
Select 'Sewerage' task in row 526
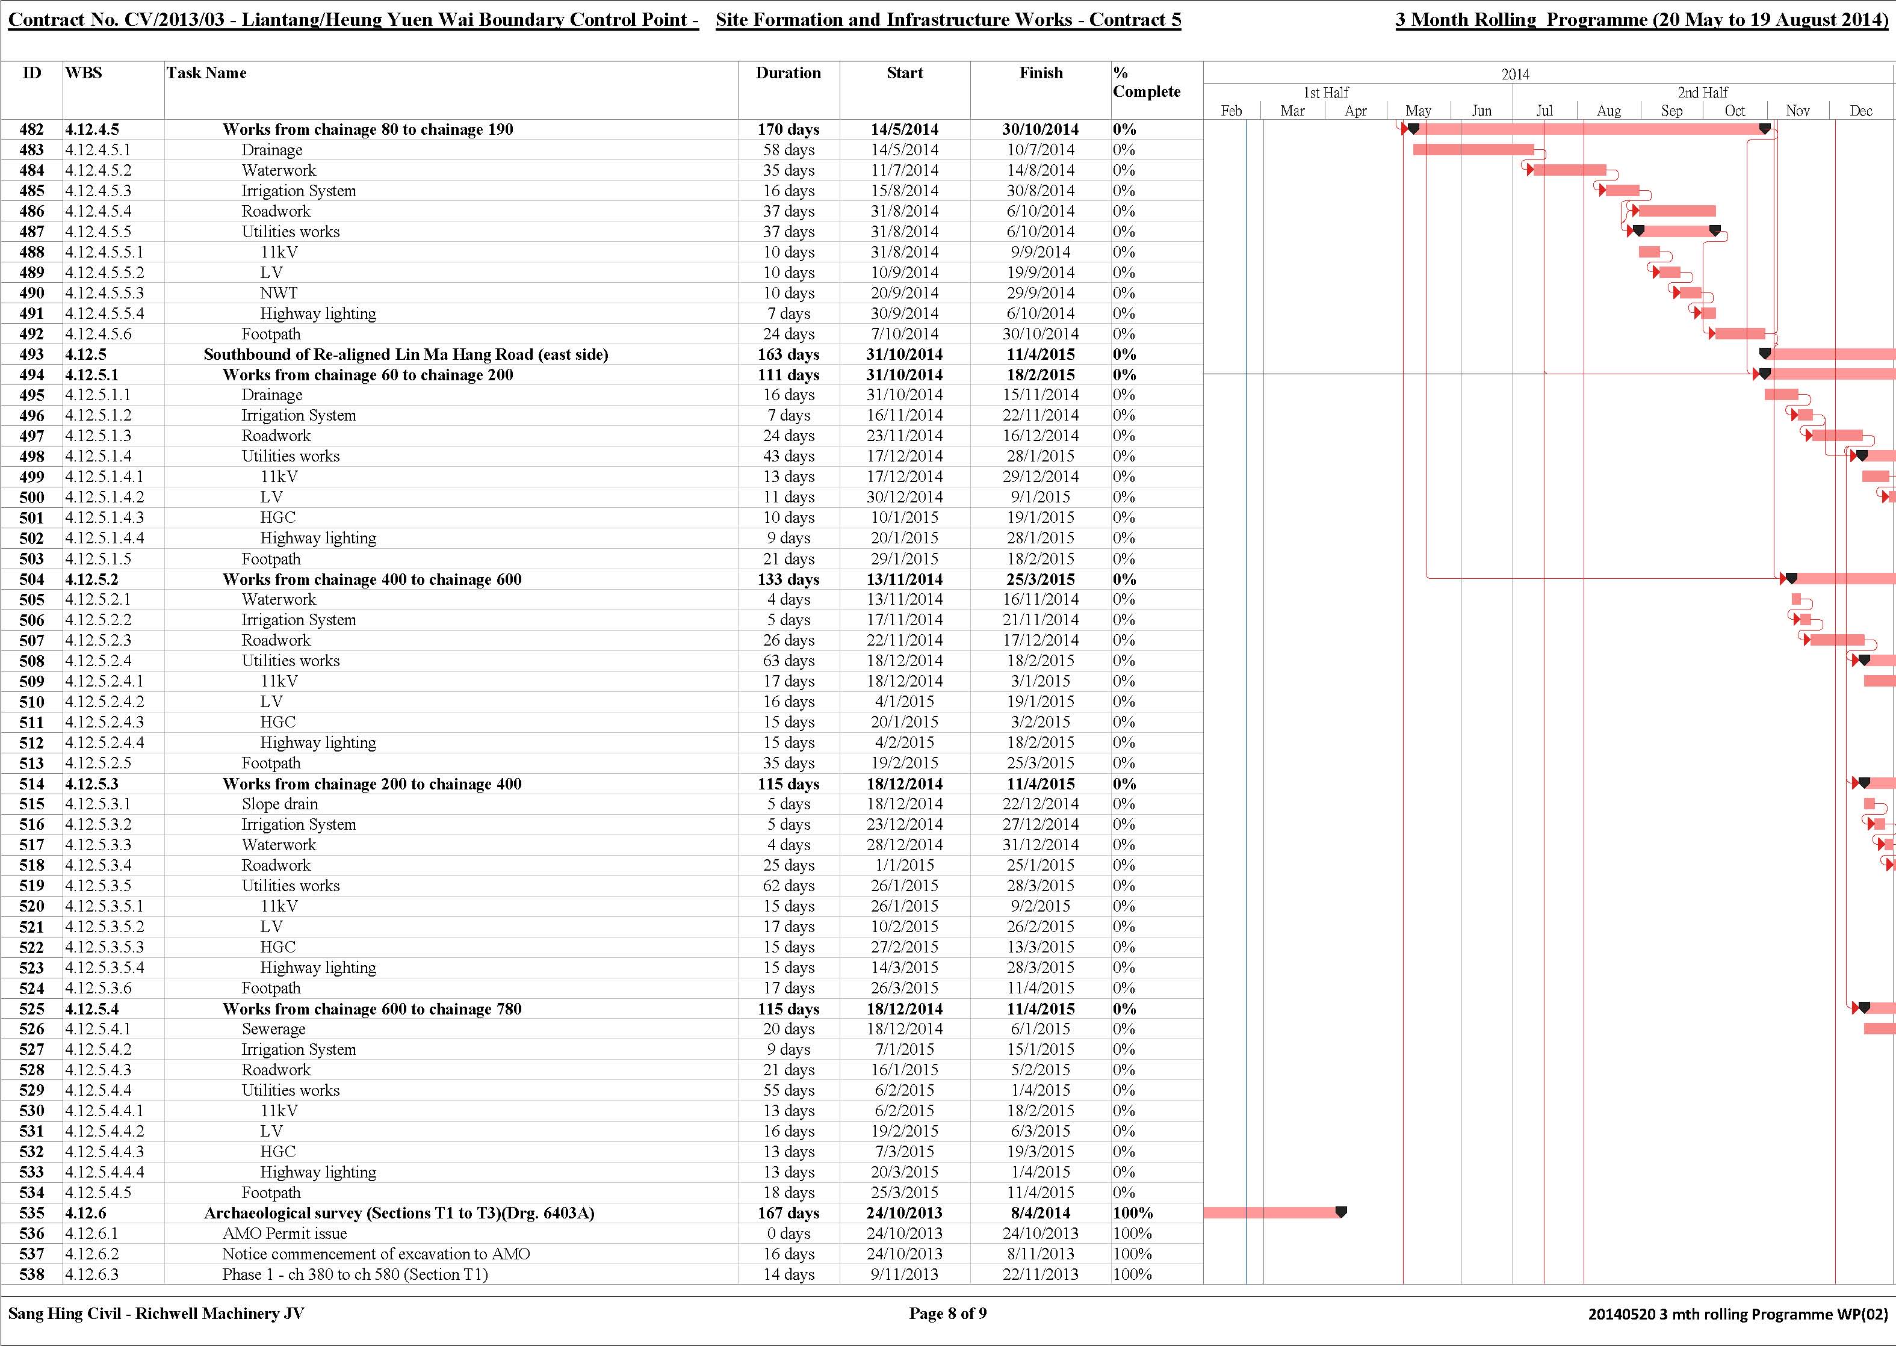[x=274, y=1030]
